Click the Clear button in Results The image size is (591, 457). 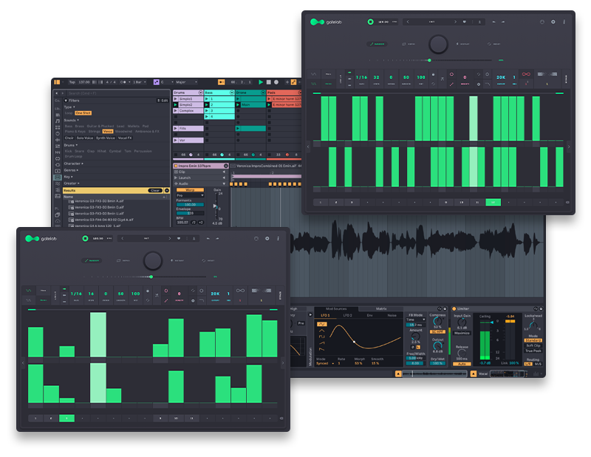(x=154, y=190)
